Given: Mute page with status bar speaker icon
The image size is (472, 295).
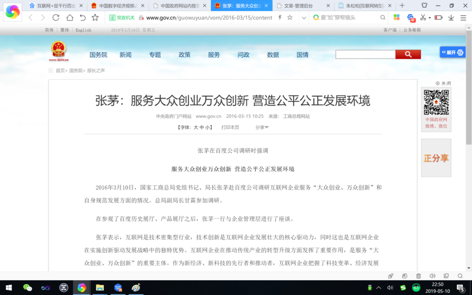Looking at the screenshot, I should (x=432, y=276).
